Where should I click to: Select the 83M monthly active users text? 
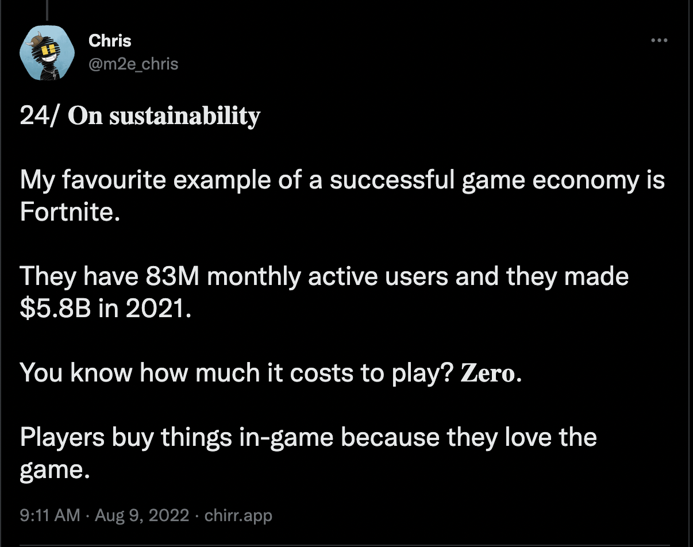click(297, 278)
